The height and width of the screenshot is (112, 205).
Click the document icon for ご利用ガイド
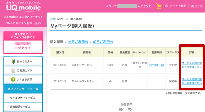[x=13, y=71]
